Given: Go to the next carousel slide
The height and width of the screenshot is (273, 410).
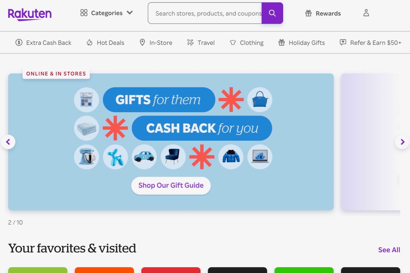Looking at the screenshot, I should (402, 142).
